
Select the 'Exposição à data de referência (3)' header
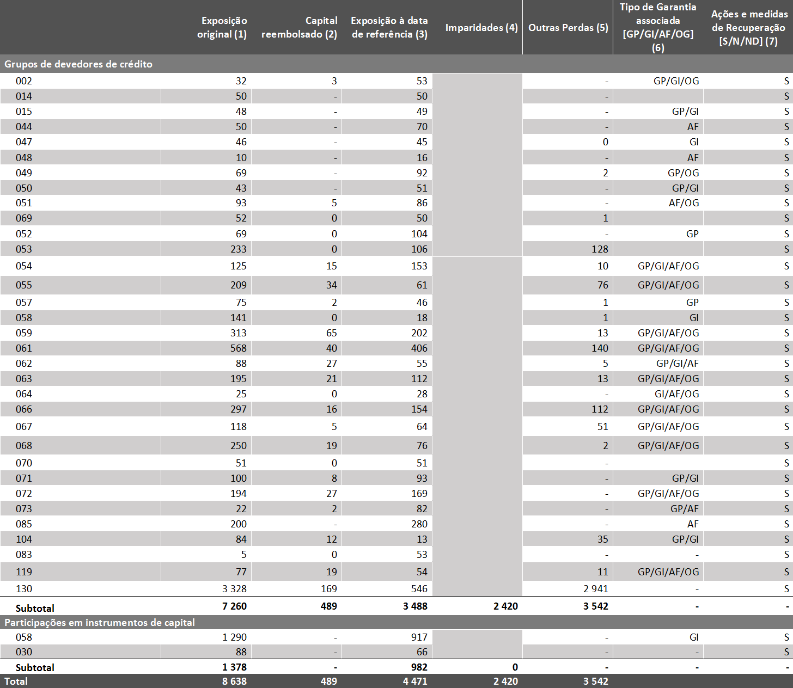click(x=389, y=27)
